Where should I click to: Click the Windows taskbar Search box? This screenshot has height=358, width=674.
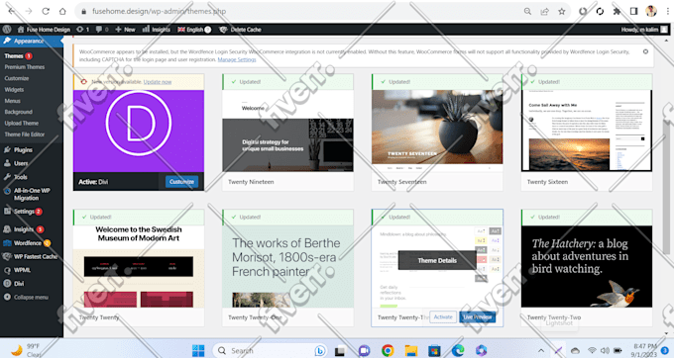(x=271, y=350)
